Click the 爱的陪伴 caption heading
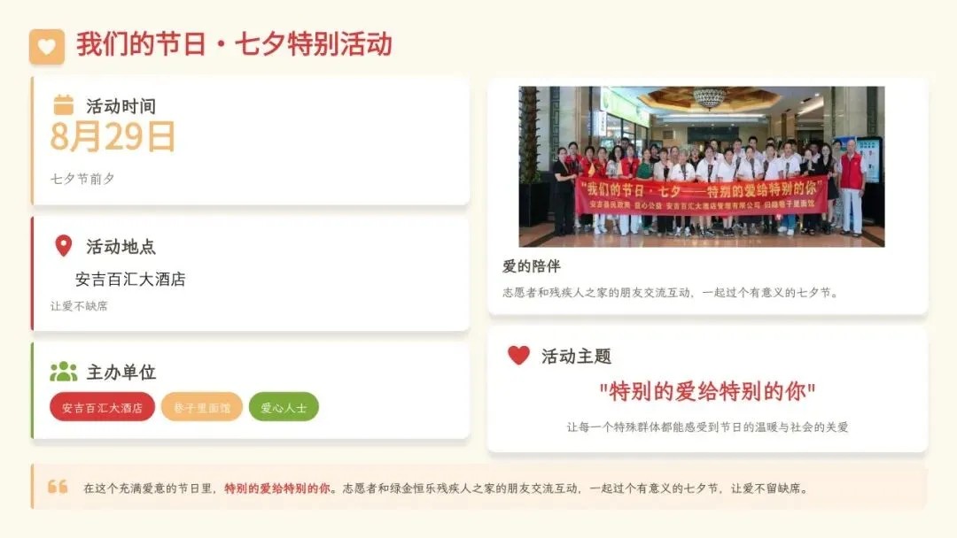This screenshot has height=538, width=957. click(x=531, y=266)
